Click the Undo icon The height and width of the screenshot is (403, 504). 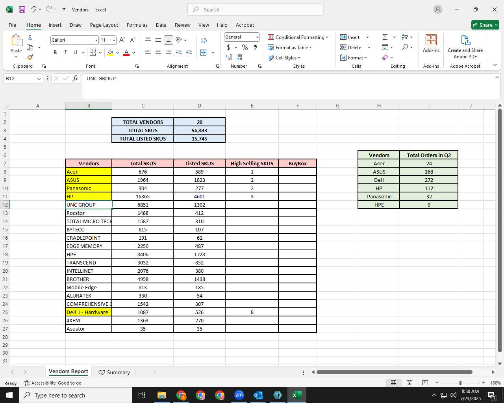tap(33, 9)
